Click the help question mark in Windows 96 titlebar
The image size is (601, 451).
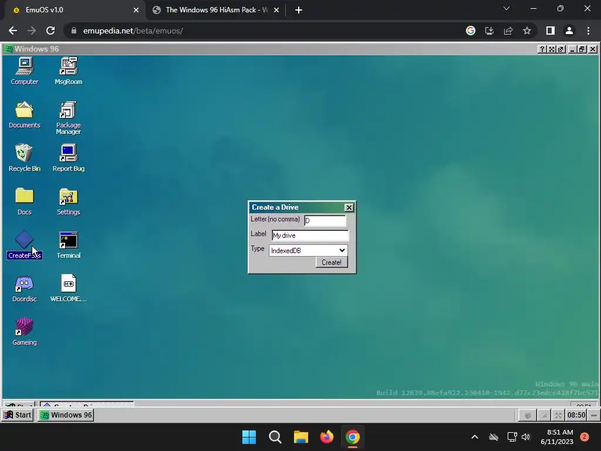coord(542,49)
